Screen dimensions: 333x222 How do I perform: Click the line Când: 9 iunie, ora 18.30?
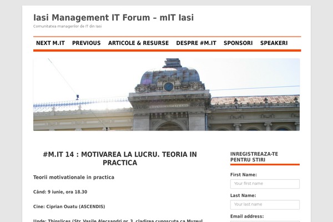pyautogui.click(x=60, y=192)
